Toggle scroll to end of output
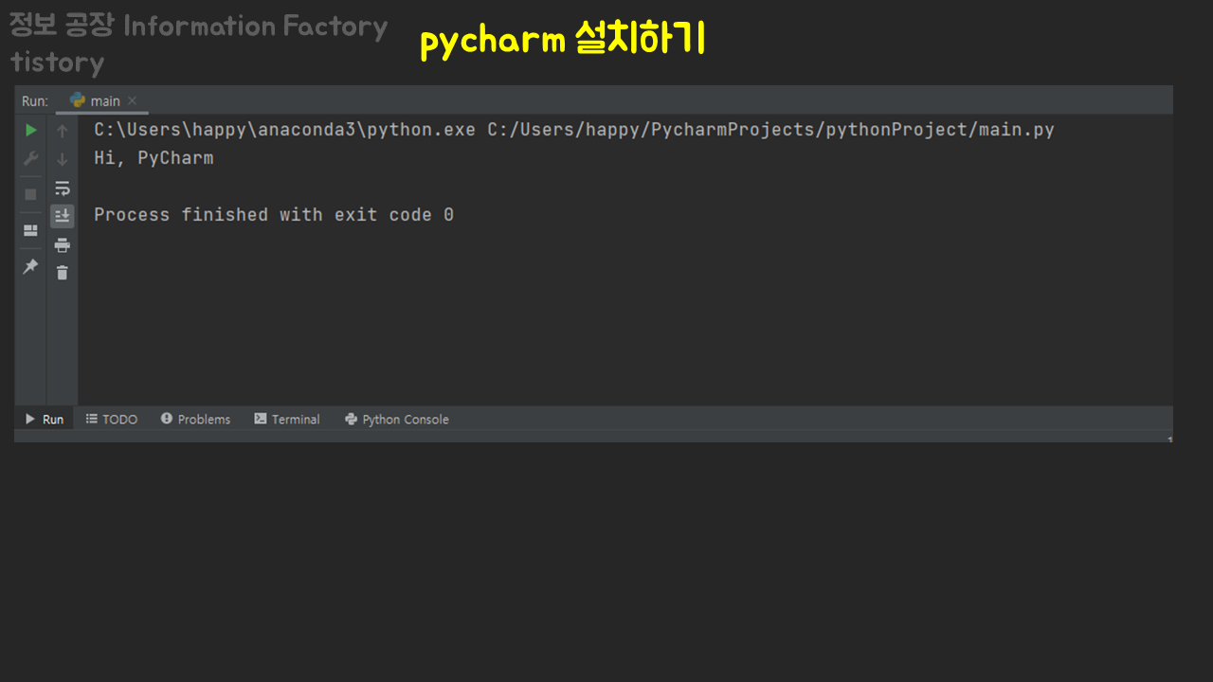The width and height of the screenshot is (1213, 682). coord(63,216)
